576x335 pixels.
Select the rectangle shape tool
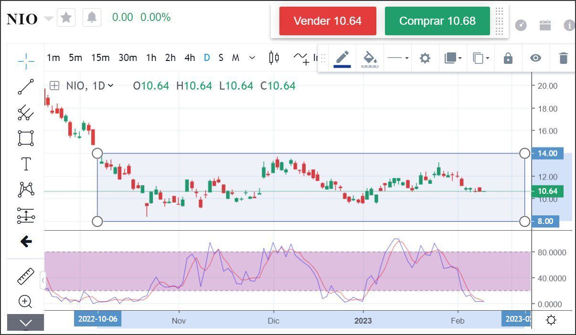click(x=26, y=138)
